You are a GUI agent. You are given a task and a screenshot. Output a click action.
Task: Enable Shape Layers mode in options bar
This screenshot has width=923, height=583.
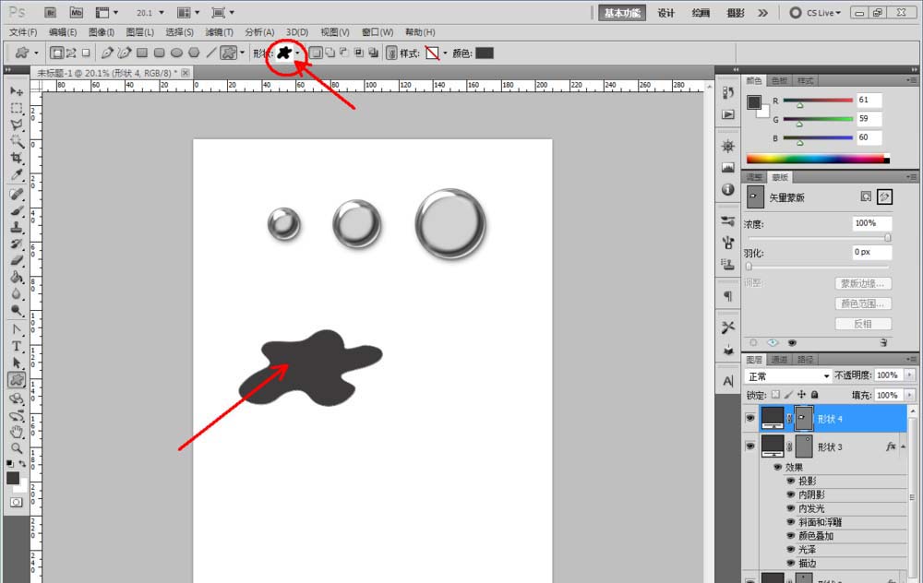56,53
